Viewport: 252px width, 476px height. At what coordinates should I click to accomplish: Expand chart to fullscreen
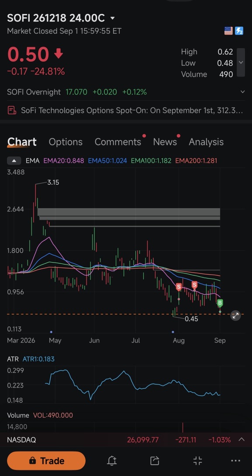click(235, 316)
